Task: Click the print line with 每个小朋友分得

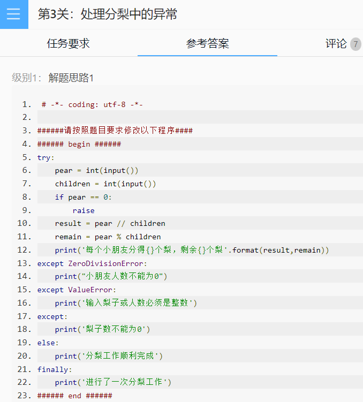Action: point(192,250)
